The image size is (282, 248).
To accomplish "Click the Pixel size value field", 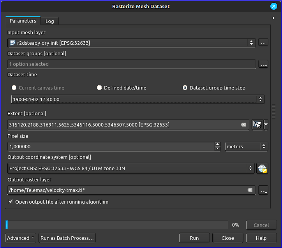I will tap(111, 147).
